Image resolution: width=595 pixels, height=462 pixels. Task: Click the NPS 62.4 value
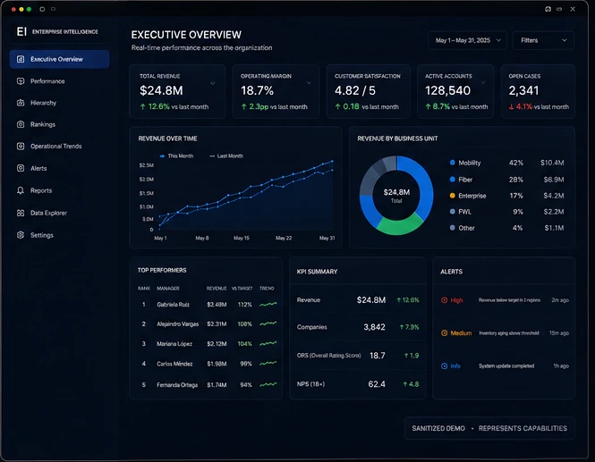pos(377,384)
